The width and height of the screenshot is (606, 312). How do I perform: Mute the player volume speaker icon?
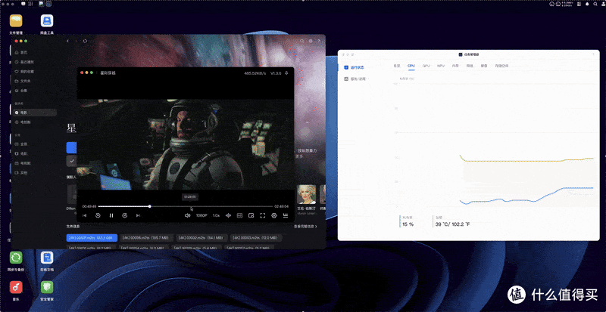click(187, 215)
